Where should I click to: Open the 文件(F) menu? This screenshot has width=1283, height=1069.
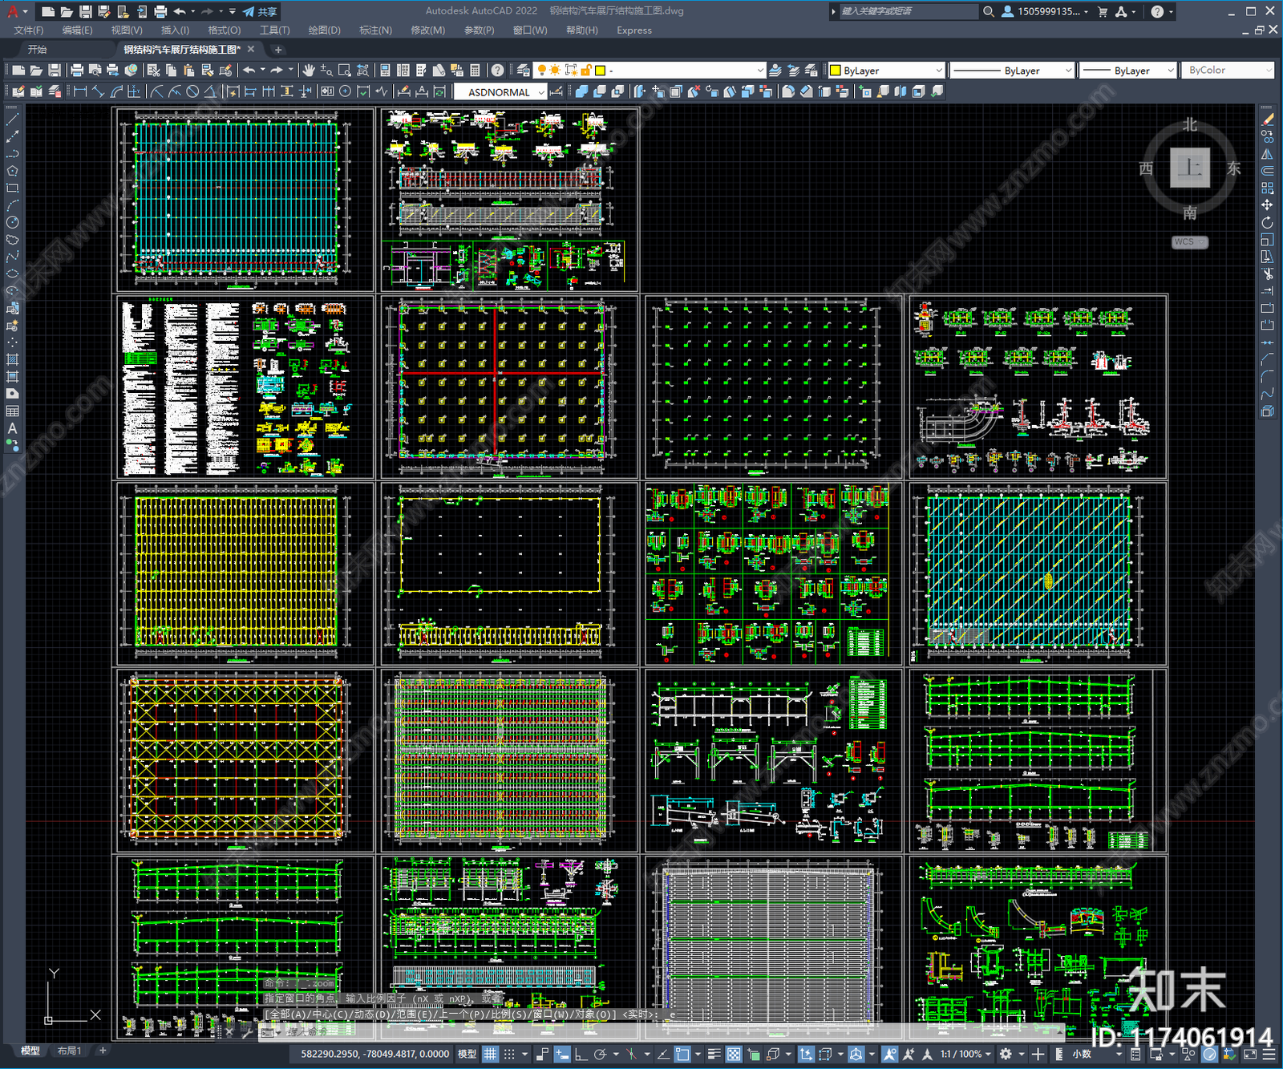click(29, 30)
